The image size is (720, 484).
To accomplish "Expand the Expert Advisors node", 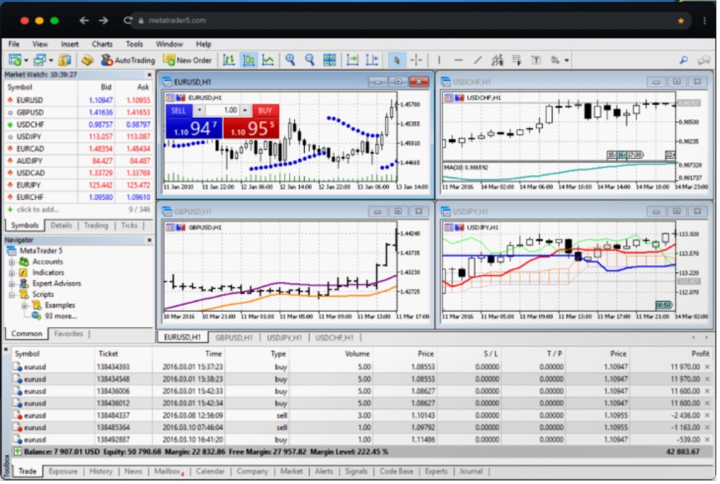I will (x=12, y=284).
